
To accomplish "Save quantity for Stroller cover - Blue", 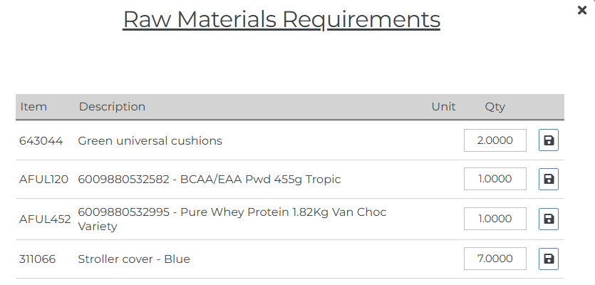I will [x=548, y=259].
